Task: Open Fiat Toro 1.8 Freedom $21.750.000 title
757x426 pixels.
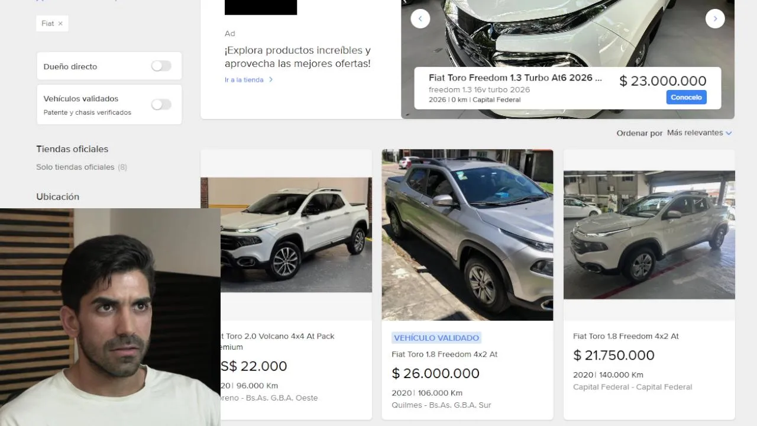Action: [626, 336]
